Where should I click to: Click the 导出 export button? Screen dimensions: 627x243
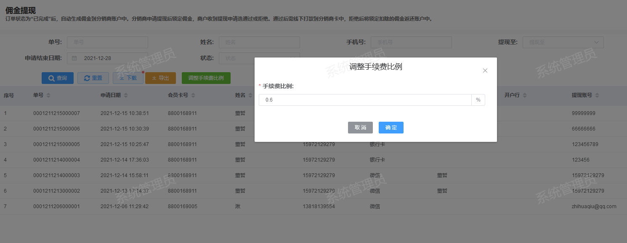click(160, 78)
